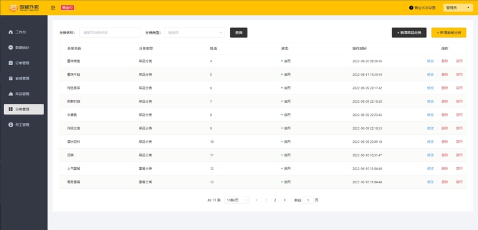Open the 管理员 account dropdown
Viewport: 478px width, 230px height.
tap(458, 8)
